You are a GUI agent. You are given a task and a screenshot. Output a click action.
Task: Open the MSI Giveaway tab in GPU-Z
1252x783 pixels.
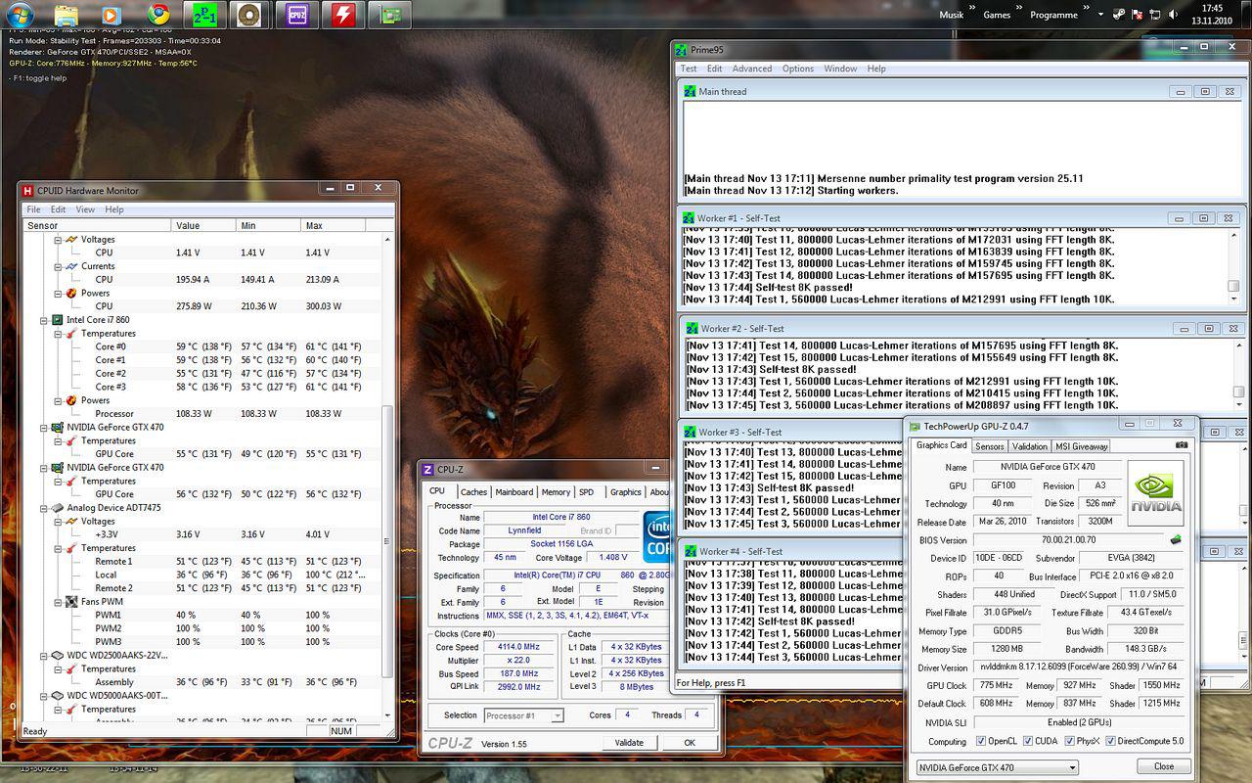(x=1081, y=446)
